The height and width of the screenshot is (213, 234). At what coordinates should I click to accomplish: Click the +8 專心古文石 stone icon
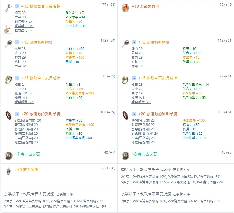coord(126,156)
